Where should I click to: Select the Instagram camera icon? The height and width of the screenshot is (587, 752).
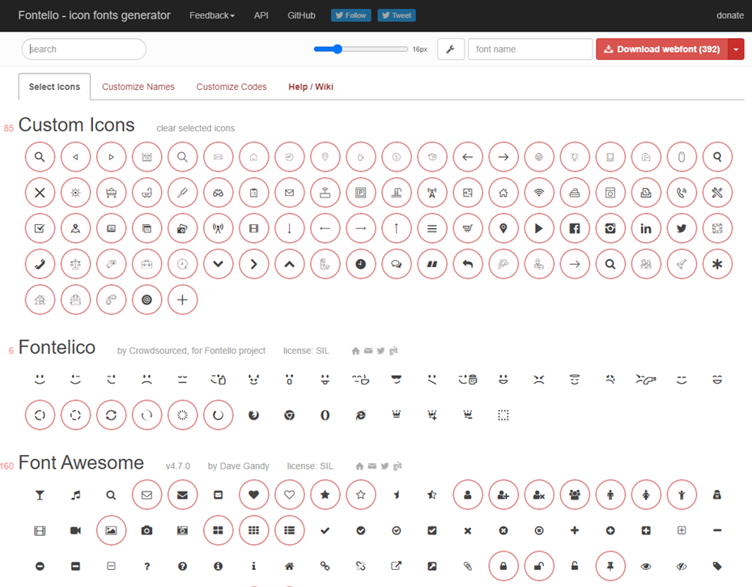point(610,228)
